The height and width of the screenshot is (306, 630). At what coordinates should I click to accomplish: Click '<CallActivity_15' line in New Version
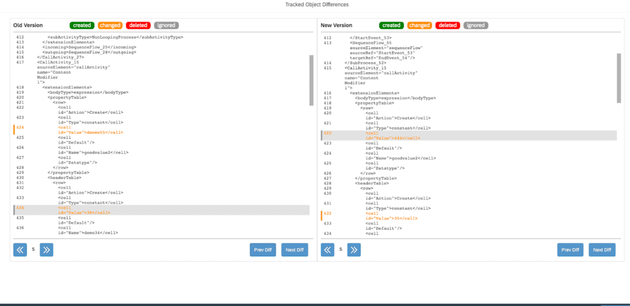[x=365, y=68]
